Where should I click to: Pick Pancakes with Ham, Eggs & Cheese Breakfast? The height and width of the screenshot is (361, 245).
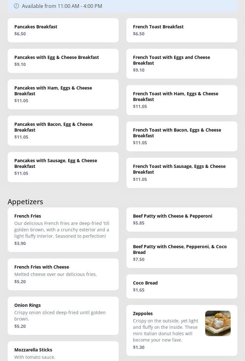[x=63, y=94]
